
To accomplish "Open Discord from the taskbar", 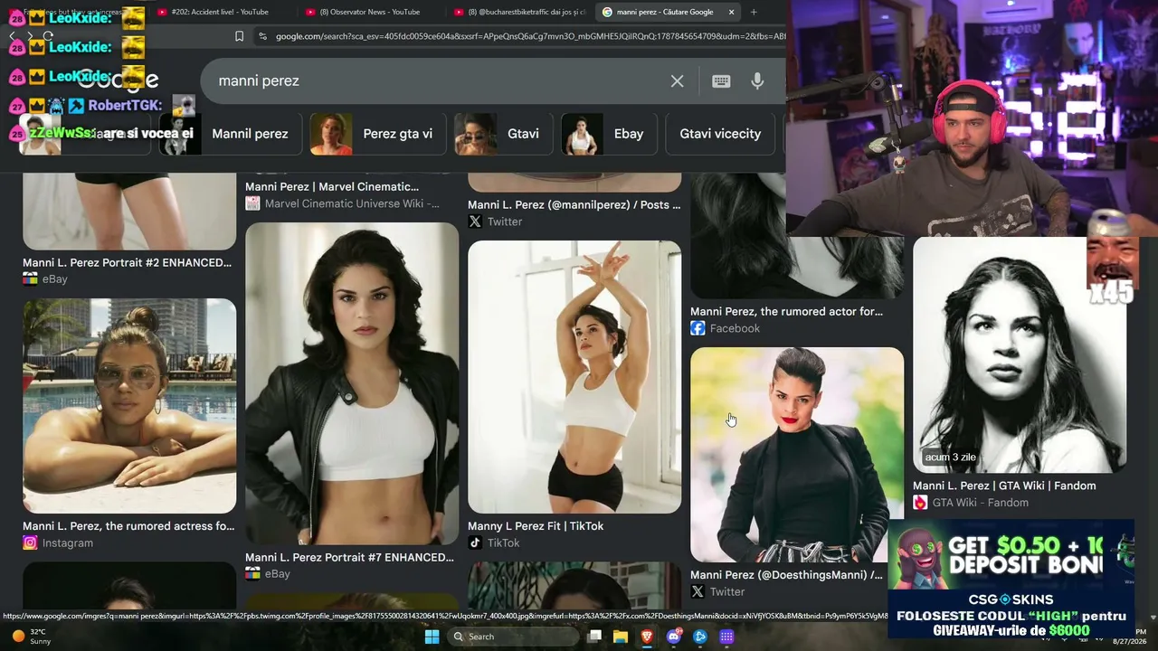I will click(673, 637).
